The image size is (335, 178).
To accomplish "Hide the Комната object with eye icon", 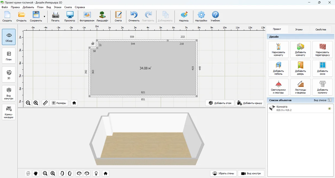I will pyautogui.click(x=329, y=108).
